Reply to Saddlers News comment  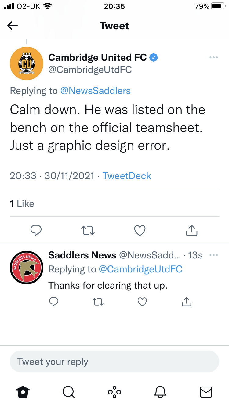54,302
